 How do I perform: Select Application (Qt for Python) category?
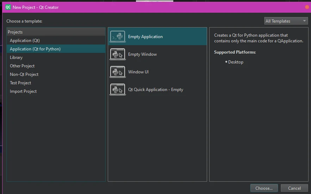tap(56, 49)
